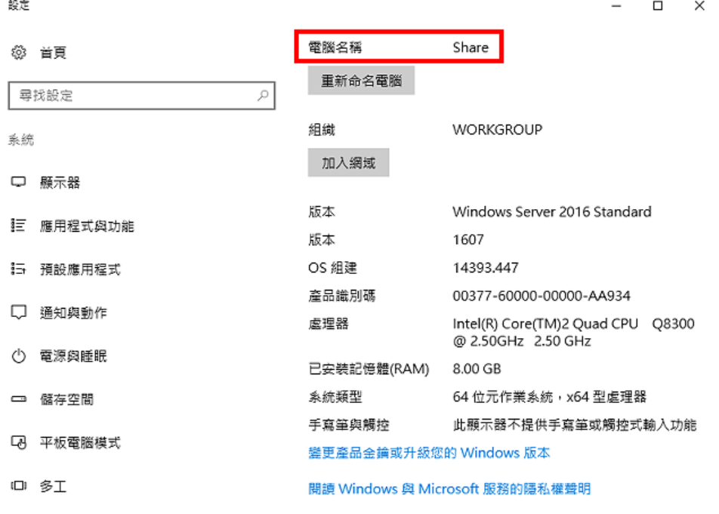Click the WORKGROUP organization value
Viewport: 719px width, 514px height.
point(498,130)
